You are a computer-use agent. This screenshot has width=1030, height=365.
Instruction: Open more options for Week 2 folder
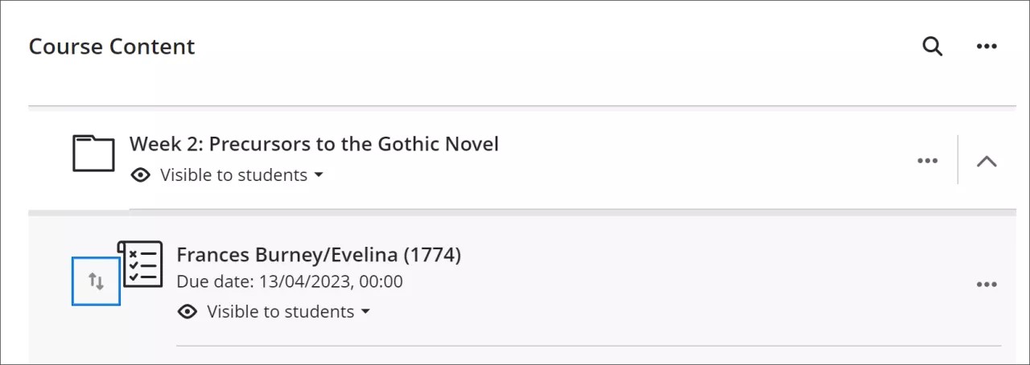(x=928, y=161)
